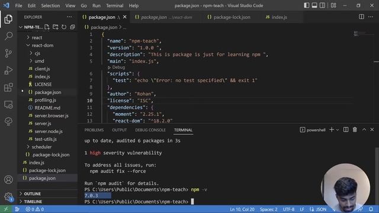Open the Terminal menu
379x213 pixels.
(x=114, y=5)
